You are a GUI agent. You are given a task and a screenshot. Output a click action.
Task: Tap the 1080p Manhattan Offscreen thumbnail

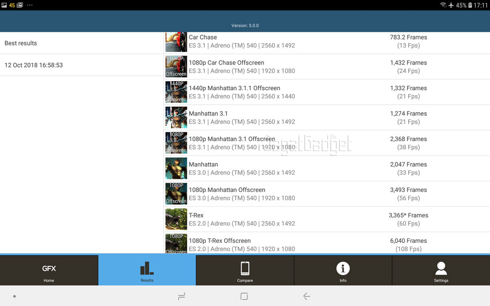point(176,193)
